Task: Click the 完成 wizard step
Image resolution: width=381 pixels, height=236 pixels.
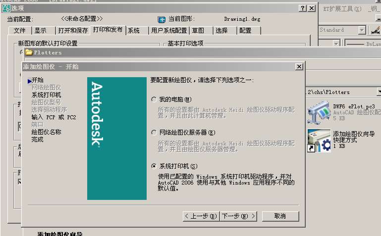Action: click(x=38, y=140)
